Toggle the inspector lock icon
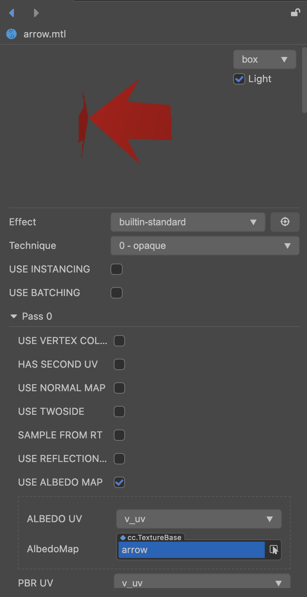The width and height of the screenshot is (307, 597). pyautogui.click(x=295, y=13)
